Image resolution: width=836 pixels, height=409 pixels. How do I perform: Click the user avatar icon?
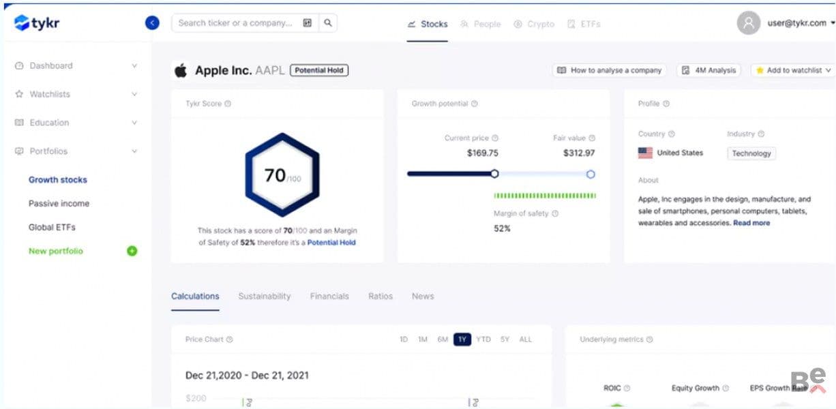pyautogui.click(x=748, y=23)
